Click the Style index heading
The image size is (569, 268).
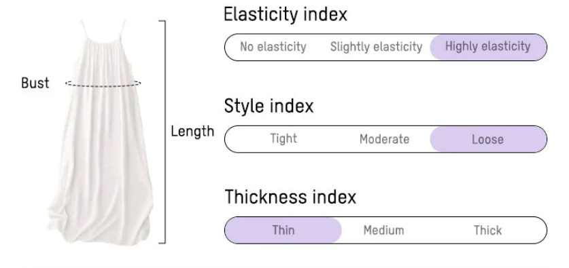click(x=269, y=106)
